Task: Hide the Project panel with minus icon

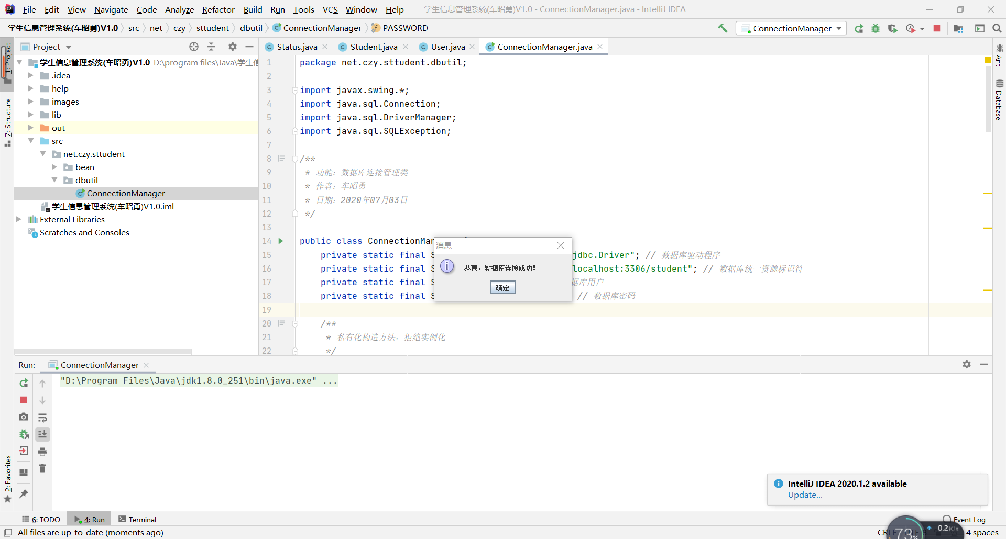Action: tap(249, 47)
